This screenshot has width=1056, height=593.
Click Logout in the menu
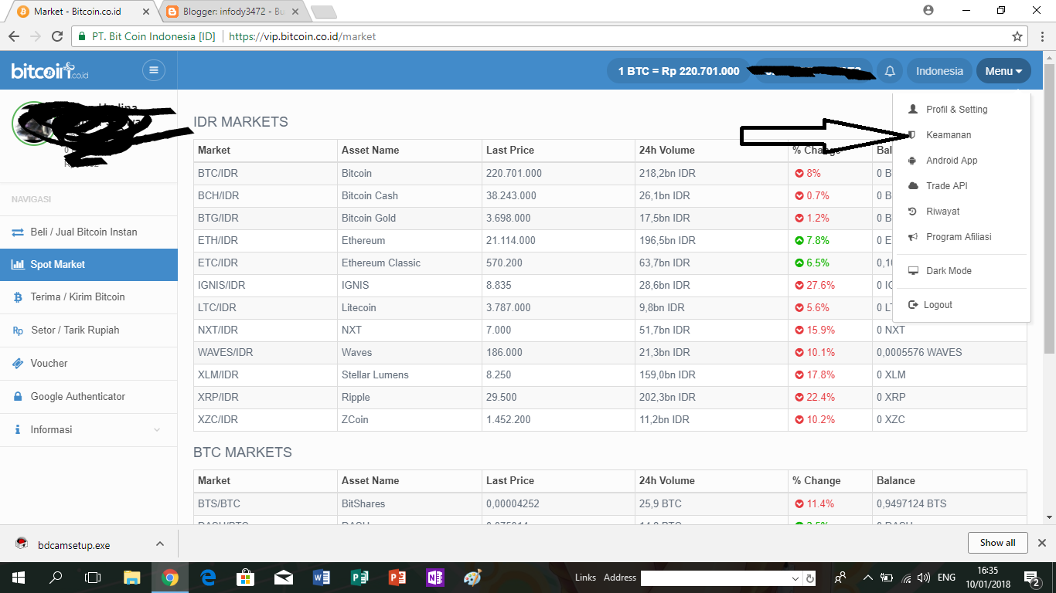tap(962, 305)
